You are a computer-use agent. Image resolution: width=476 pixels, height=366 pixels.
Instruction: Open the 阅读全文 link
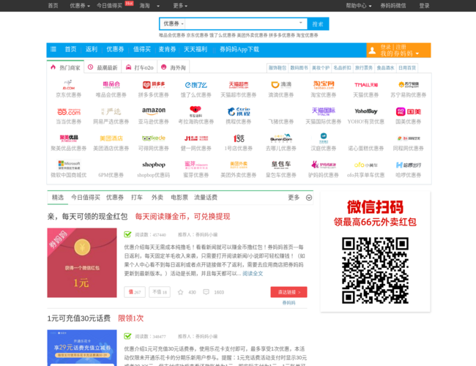tap(253, 274)
